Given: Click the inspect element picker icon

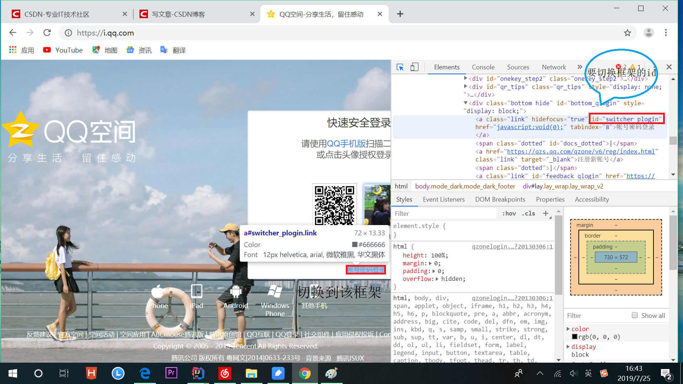Looking at the screenshot, I should [400, 67].
